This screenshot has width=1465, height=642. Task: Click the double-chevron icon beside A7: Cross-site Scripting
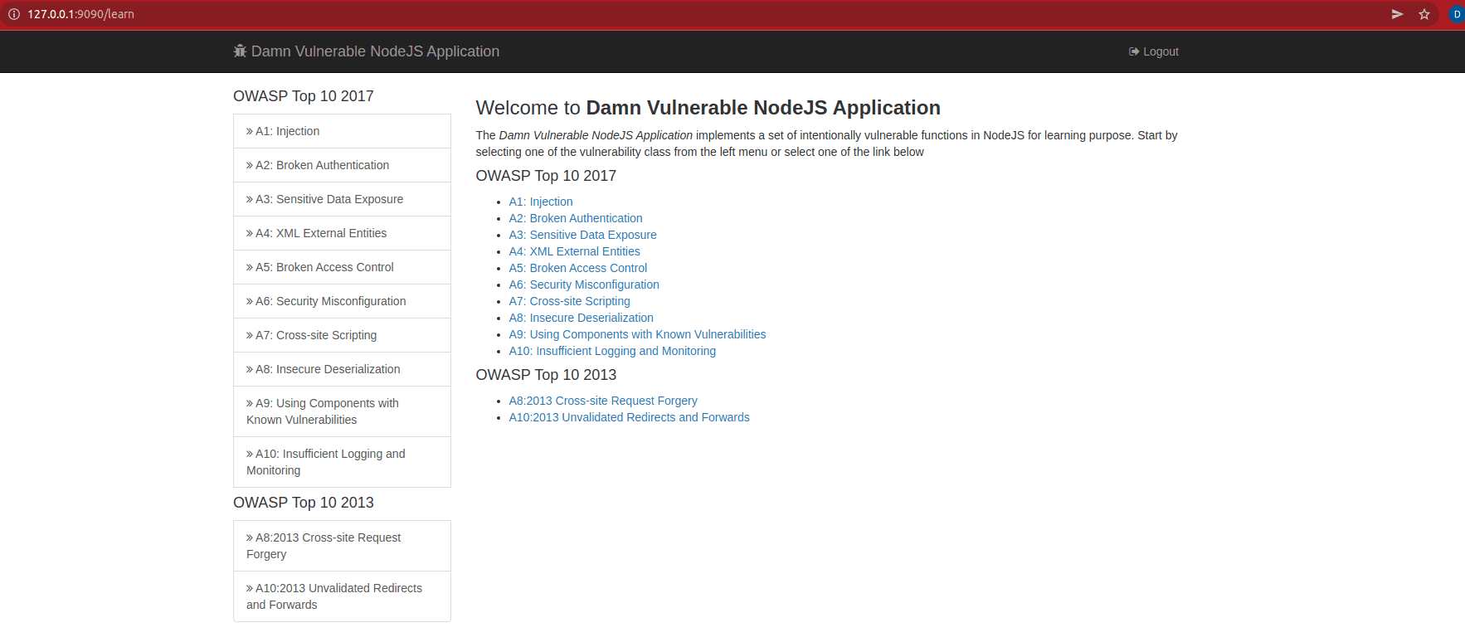tap(250, 335)
